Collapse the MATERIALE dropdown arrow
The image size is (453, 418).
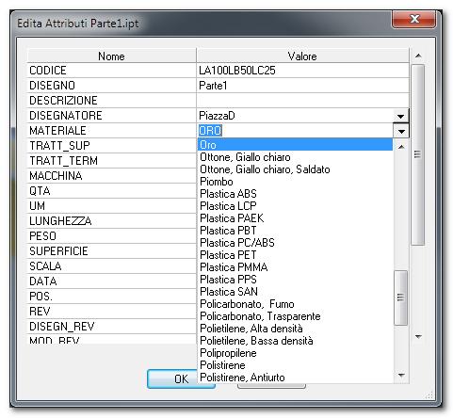[401, 131]
